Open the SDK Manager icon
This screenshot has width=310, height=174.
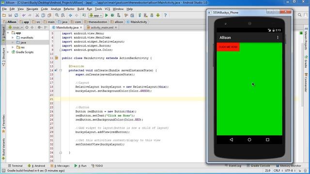coord(152,15)
